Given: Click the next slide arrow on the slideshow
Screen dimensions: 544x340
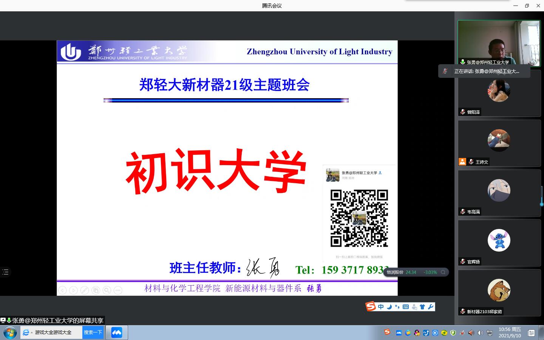Looking at the screenshot, I should [74, 290].
